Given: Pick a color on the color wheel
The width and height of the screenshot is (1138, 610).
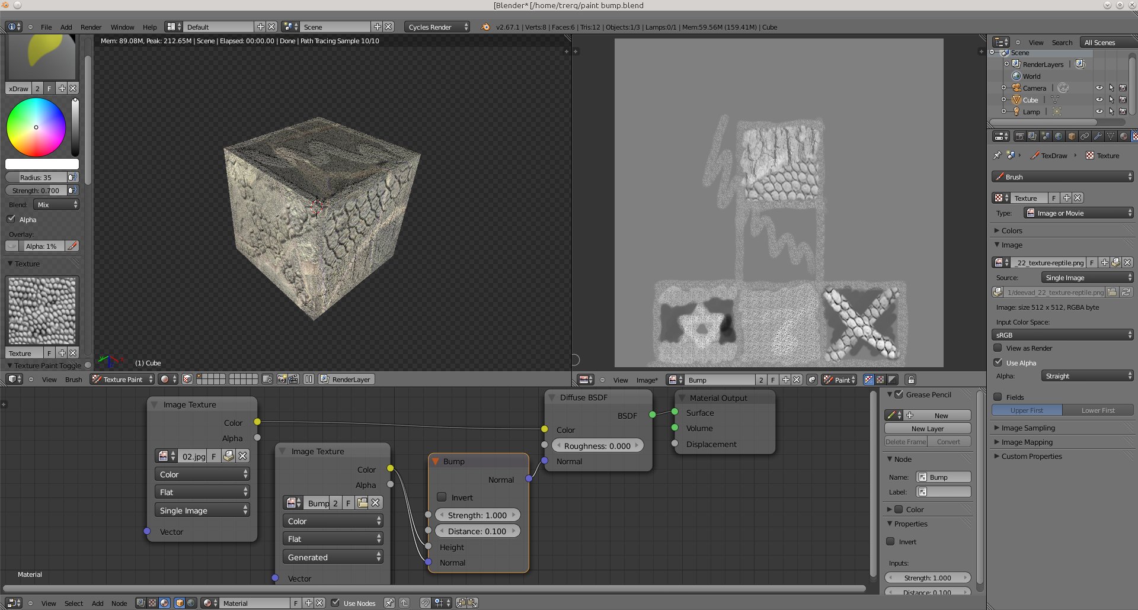Looking at the screenshot, I should coord(36,127).
